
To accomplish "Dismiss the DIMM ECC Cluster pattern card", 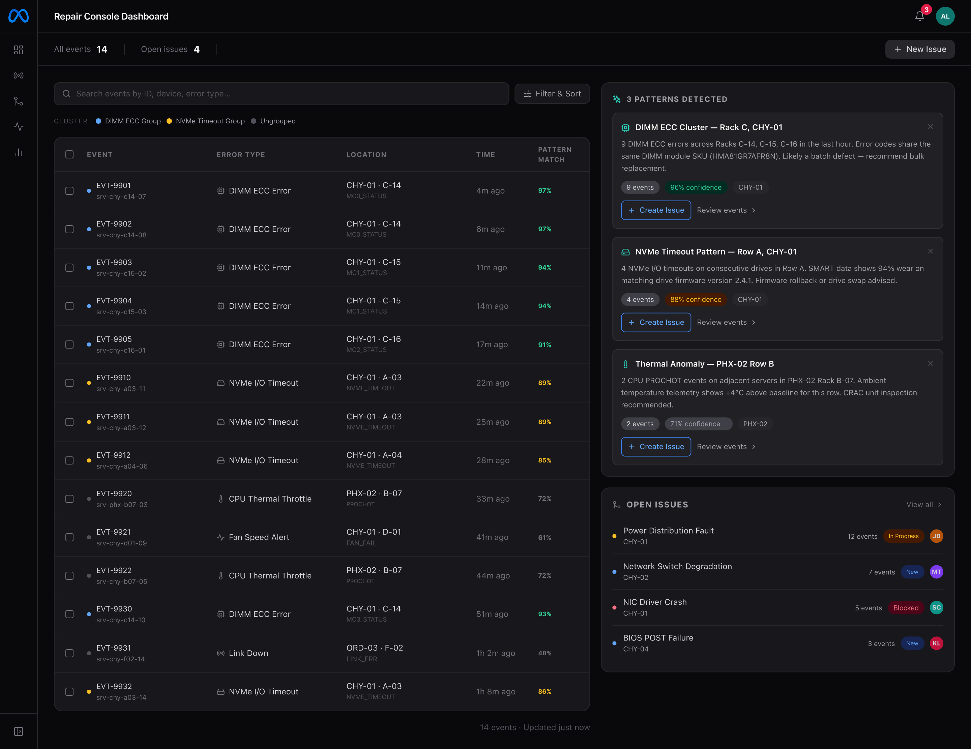I will 931,127.
